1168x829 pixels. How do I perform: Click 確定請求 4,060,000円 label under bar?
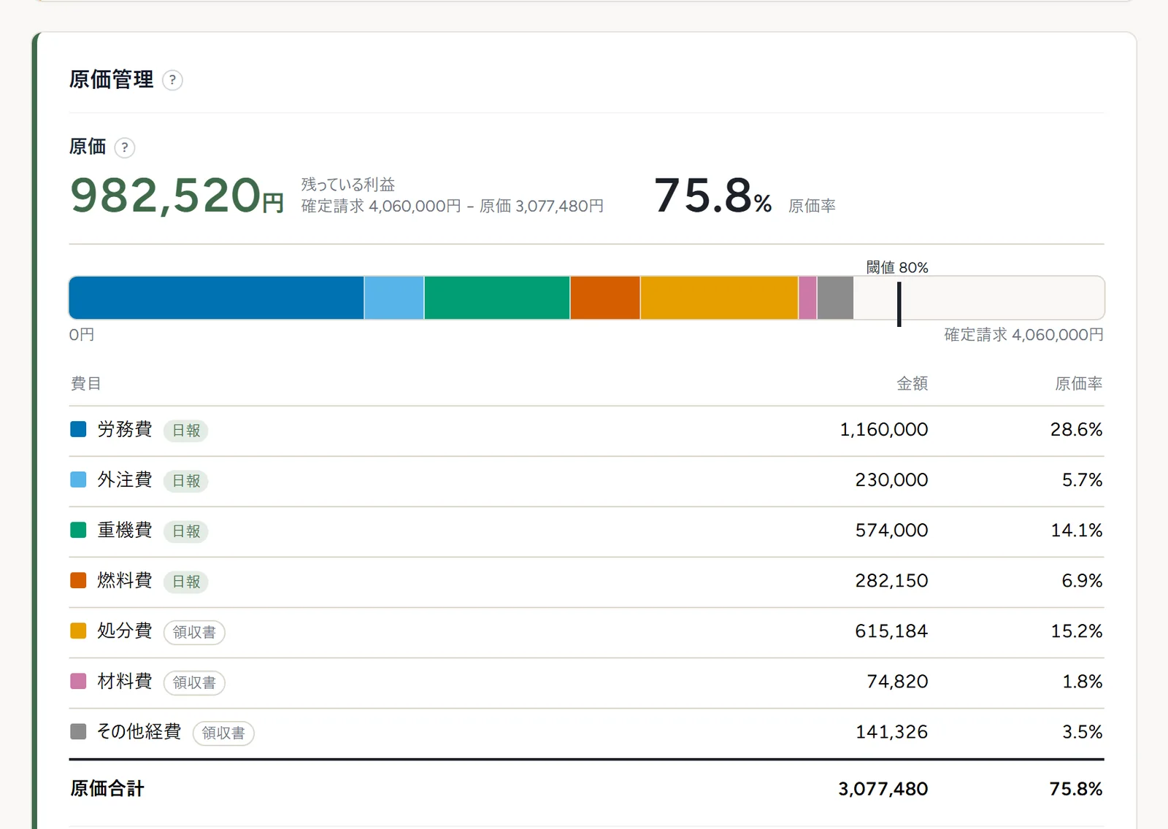click(1023, 334)
